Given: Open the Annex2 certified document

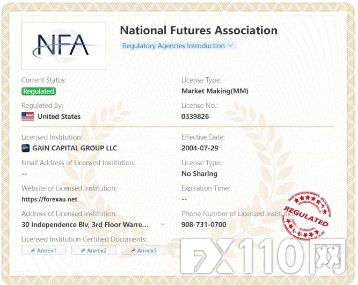Looking at the screenshot, I should [x=94, y=250].
